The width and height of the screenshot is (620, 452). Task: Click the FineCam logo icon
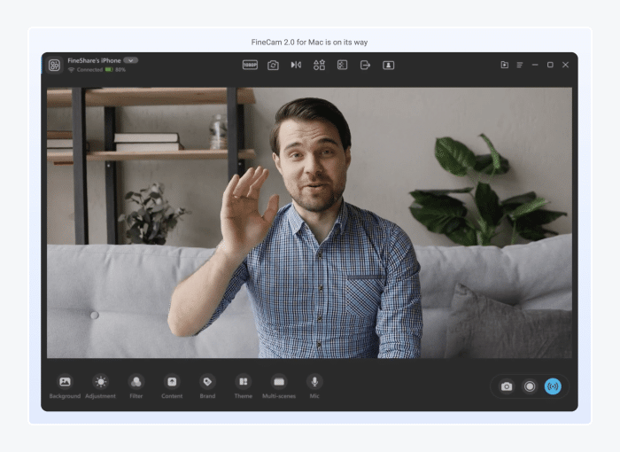pyautogui.click(x=55, y=65)
